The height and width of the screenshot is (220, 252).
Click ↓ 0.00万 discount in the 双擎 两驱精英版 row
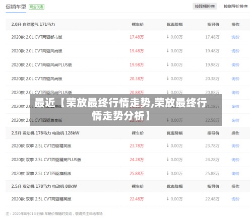[174, 199]
